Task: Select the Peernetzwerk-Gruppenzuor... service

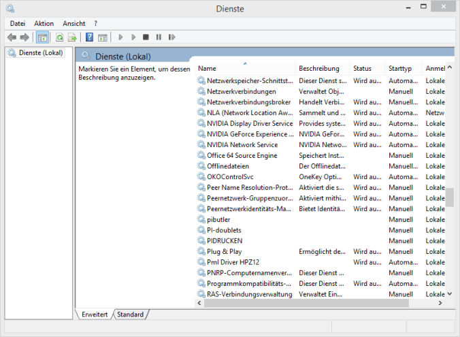Action: pyautogui.click(x=250, y=198)
